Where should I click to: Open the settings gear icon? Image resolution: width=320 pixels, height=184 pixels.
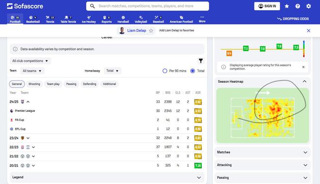coord(308,6)
